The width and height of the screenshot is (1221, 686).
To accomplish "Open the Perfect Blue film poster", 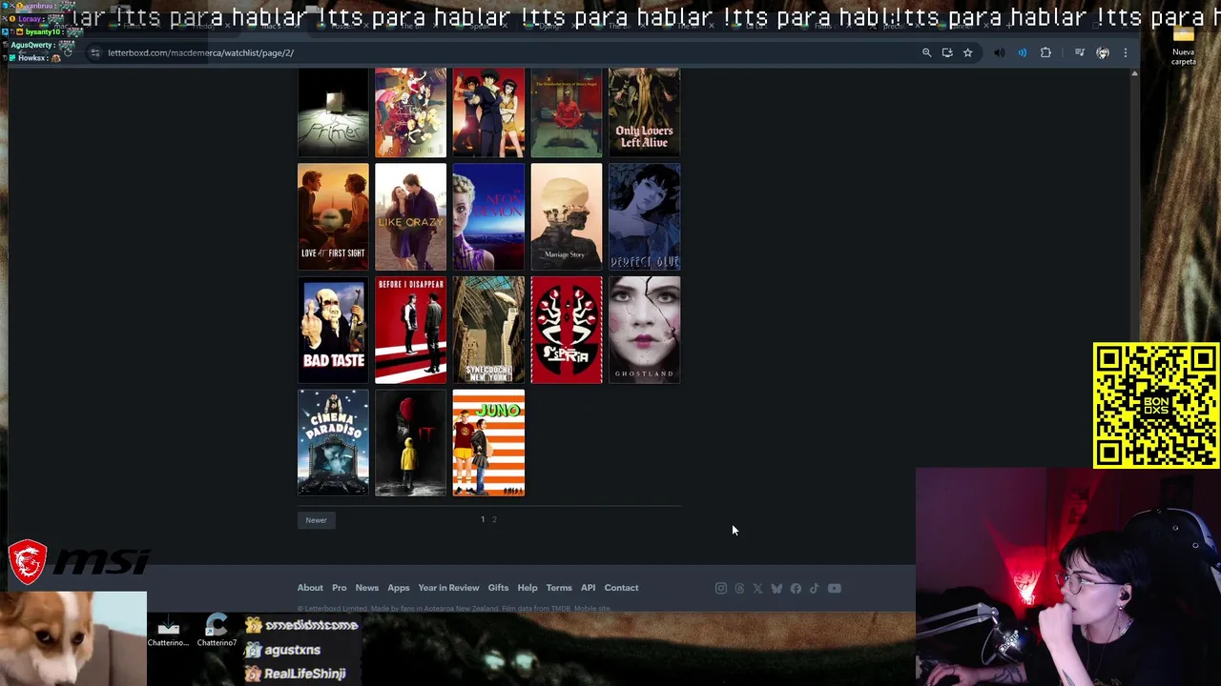I will (x=645, y=217).
